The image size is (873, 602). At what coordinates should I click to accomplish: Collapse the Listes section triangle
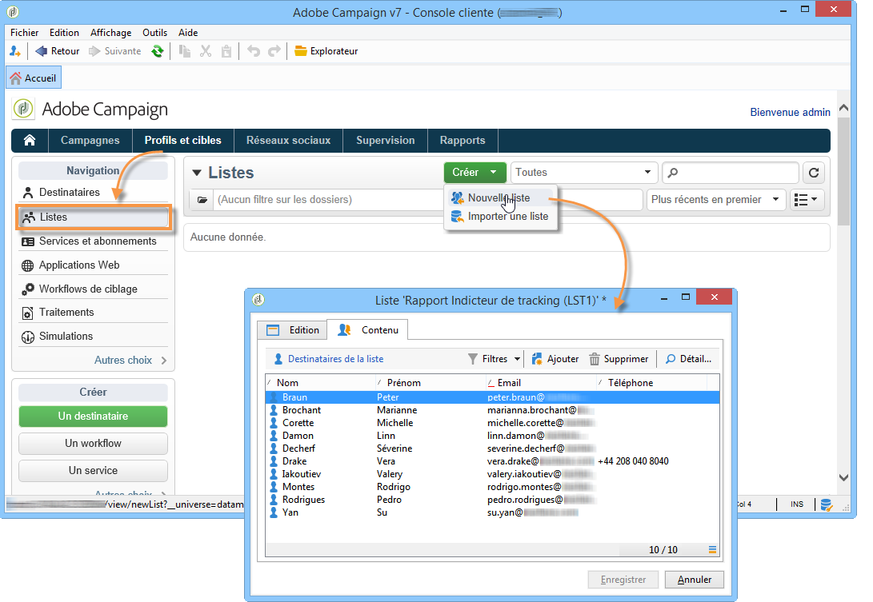click(x=196, y=173)
